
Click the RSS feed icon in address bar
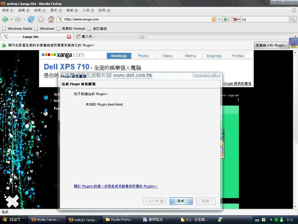pos(214,19)
